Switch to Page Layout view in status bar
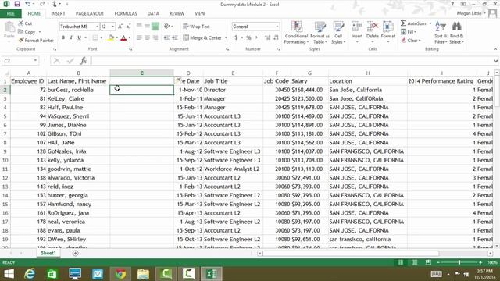Screen dimensions: 500x281 coord(414,262)
